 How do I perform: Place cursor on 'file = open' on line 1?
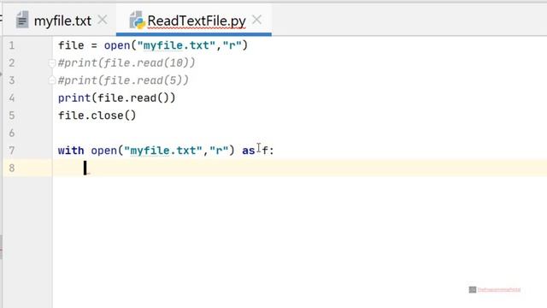94,45
